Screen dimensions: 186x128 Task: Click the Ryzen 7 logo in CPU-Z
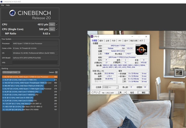click(x=142, y=50)
